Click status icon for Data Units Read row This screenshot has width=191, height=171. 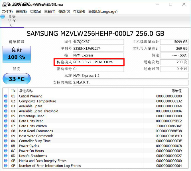click(6, 121)
